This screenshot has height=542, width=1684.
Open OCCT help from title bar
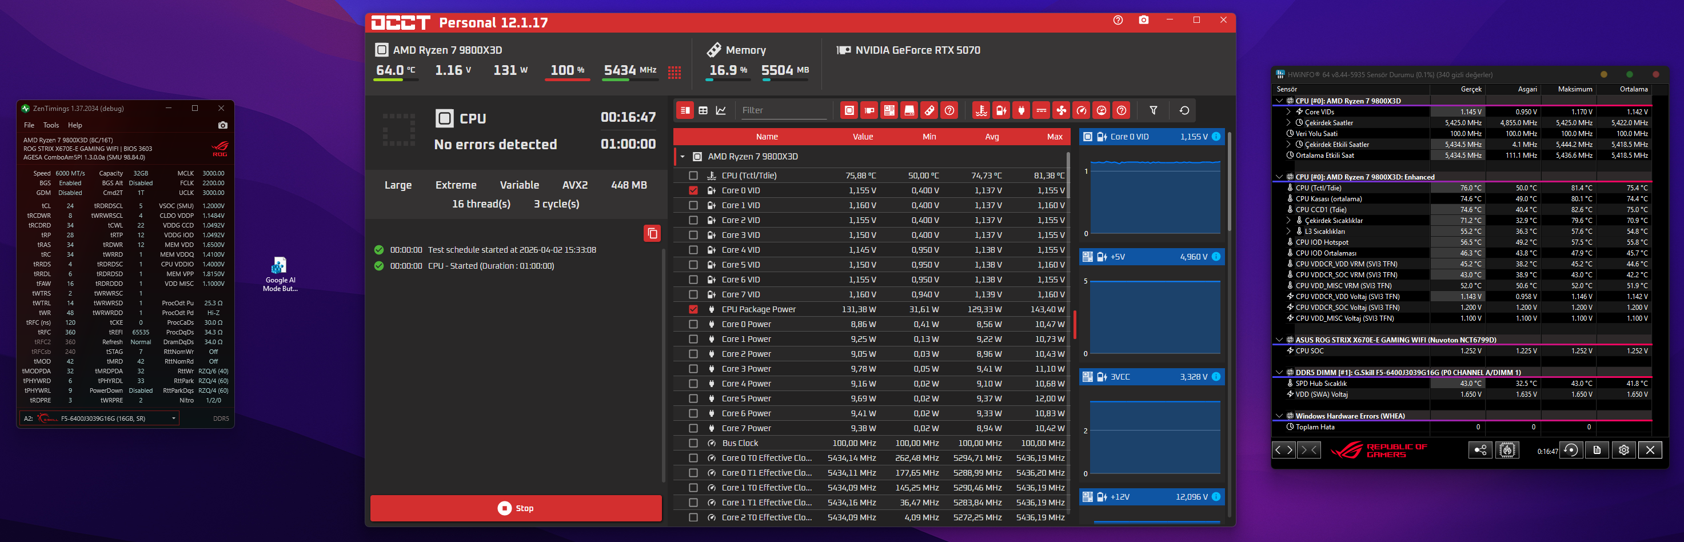(1118, 20)
